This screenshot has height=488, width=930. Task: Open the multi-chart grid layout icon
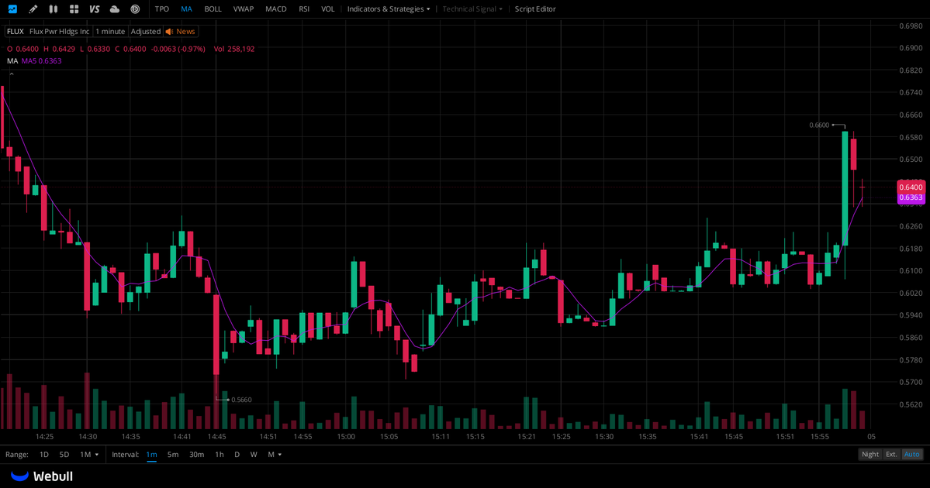pos(74,9)
